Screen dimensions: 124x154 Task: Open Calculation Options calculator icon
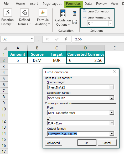point(63,13)
